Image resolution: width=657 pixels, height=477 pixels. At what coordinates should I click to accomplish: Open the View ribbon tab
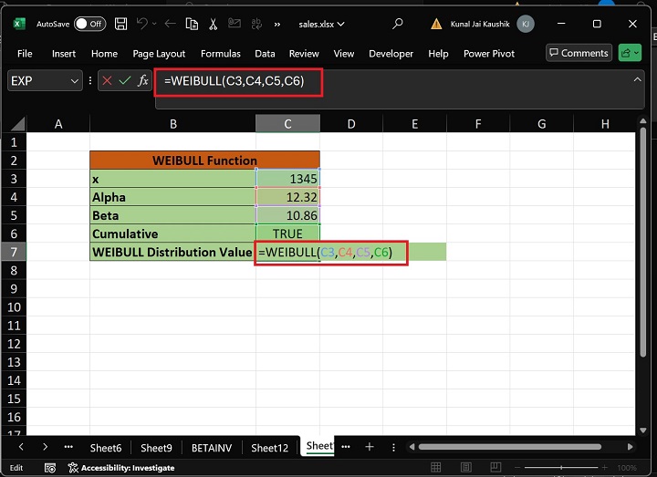pyautogui.click(x=344, y=54)
